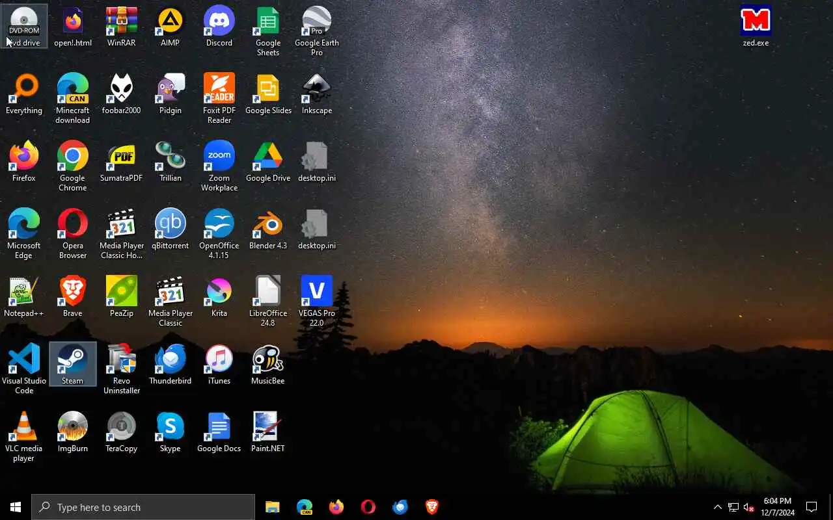Select the Inkscape desktop icon

click(317, 94)
